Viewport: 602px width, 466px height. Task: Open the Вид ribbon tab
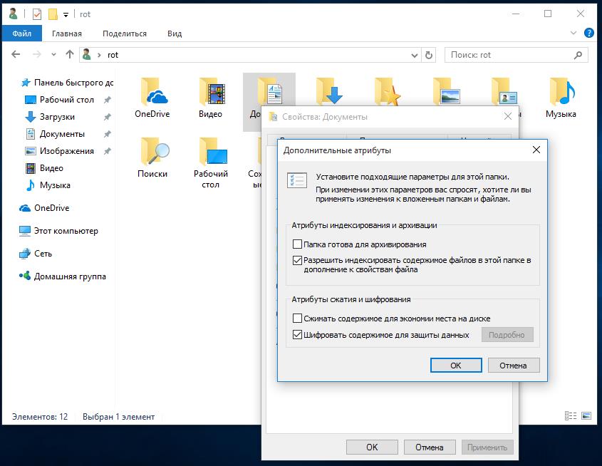tap(175, 33)
